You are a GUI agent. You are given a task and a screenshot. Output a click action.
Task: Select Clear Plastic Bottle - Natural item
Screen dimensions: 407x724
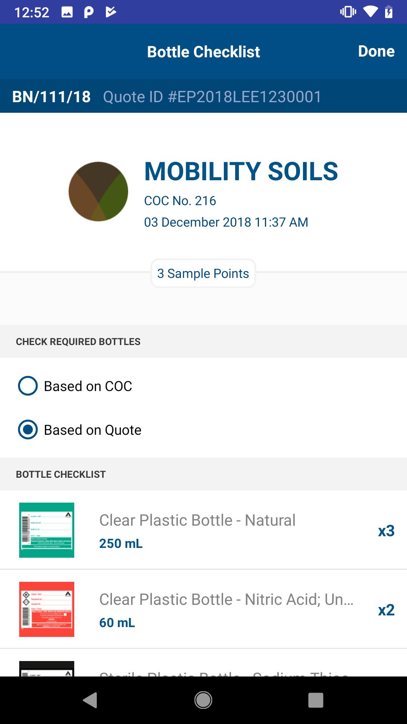203,530
